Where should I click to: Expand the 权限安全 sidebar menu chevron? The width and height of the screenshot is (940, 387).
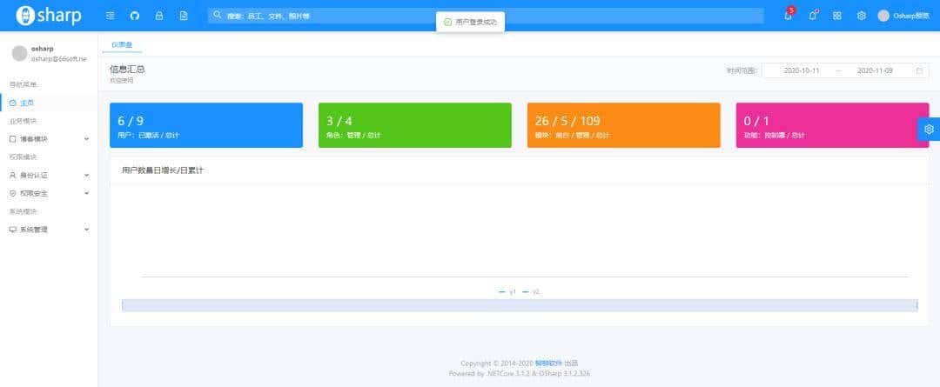click(x=86, y=193)
